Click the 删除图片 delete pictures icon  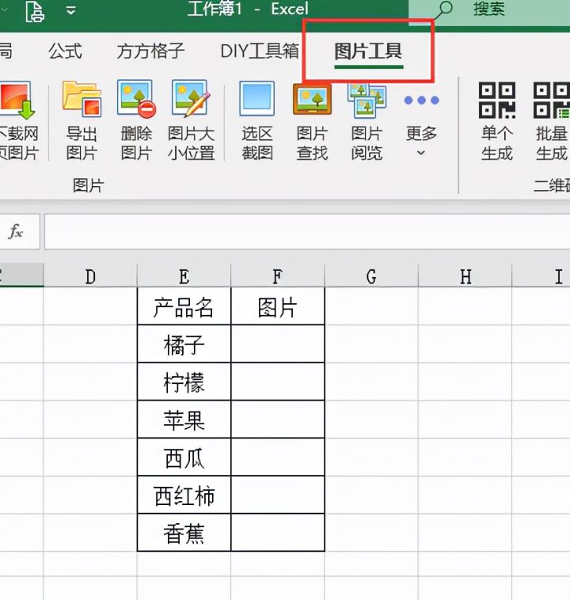coord(136,98)
